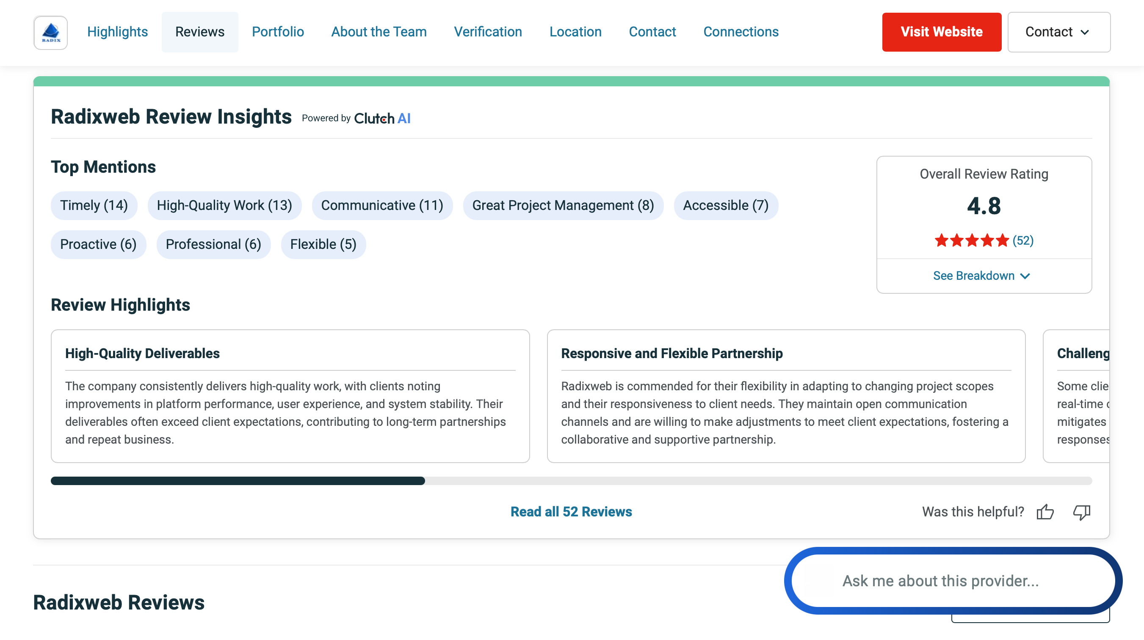Expand See Breakdown rating details
The width and height of the screenshot is (1144, 640).
point(981,276)
